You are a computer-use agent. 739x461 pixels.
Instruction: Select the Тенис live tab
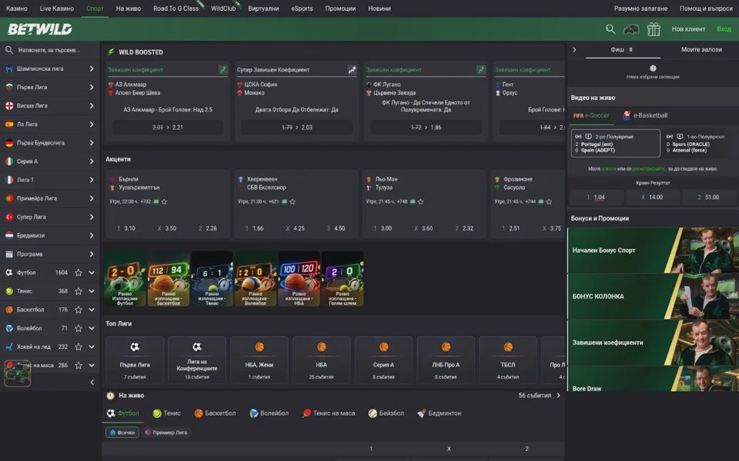pyautogui.click(x=167, y=413)
